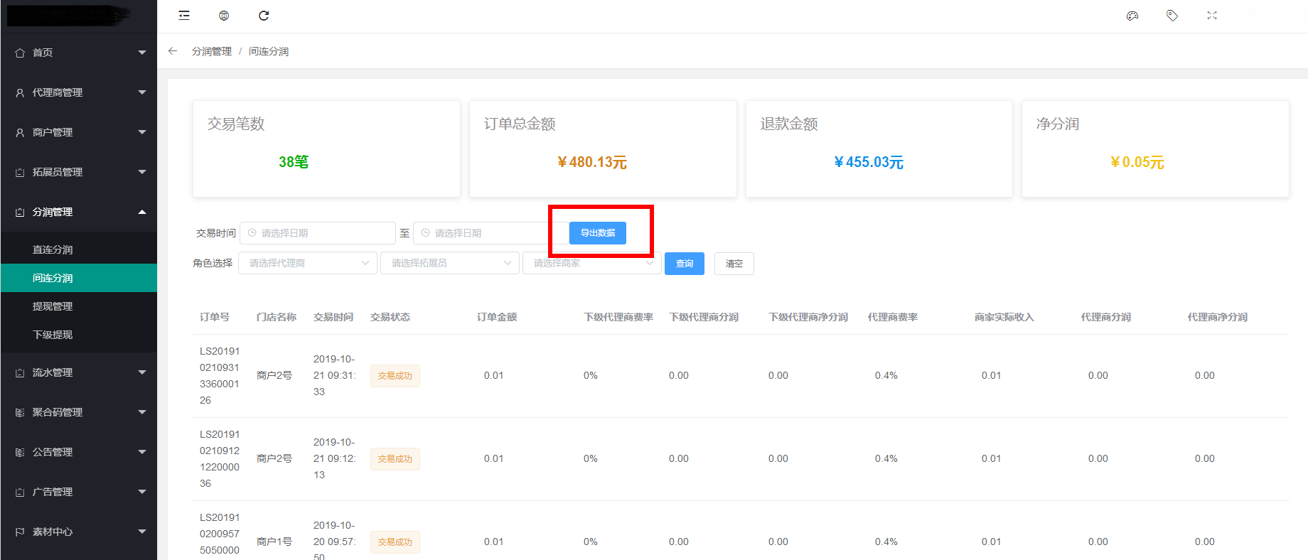The height and width of the screenshot is (560, 1308).
Task: Click the 代理商分润 column header
Action: pyautogui.click(x=1106, y=317)
